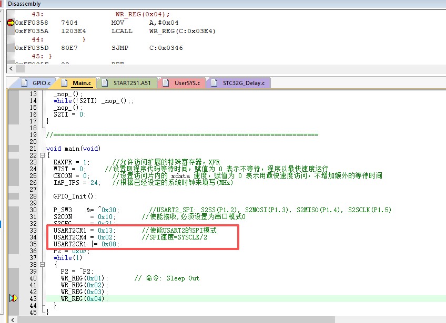Click the file icon on the GPIO.c tab
Screen dimensions: 446x323
tap(25, 83)
